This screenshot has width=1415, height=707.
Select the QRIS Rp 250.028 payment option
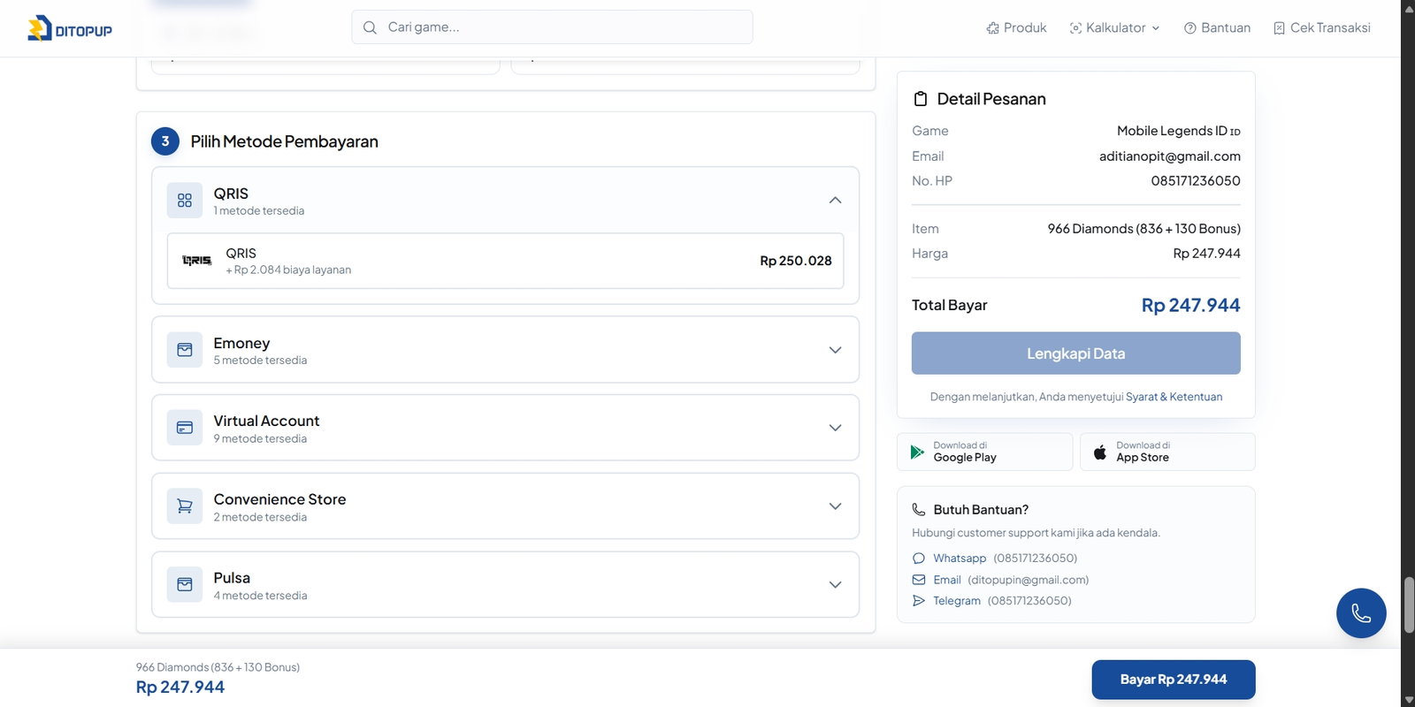tap(505, 261)
